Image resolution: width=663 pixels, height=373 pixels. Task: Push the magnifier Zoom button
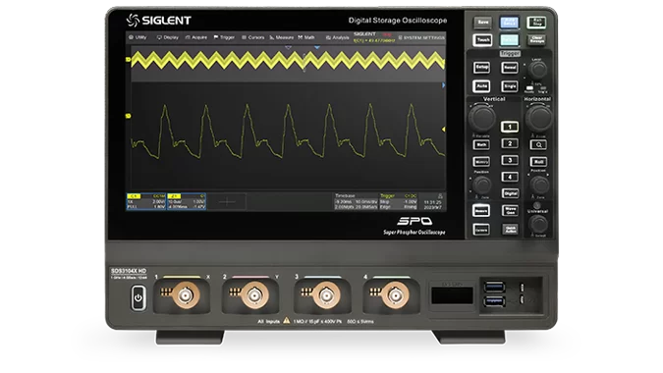tap(538, 145)
